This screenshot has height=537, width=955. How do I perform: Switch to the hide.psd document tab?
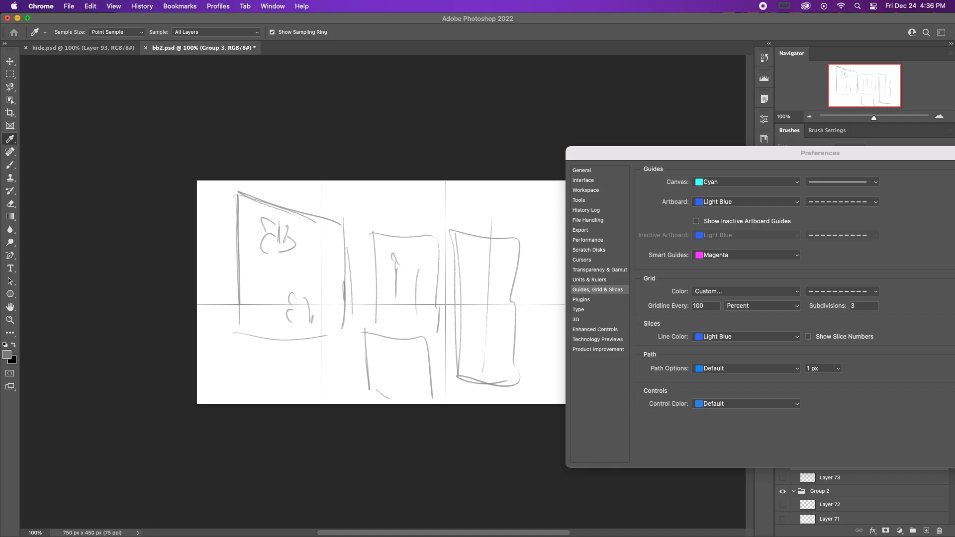click(x=83, y=48)
